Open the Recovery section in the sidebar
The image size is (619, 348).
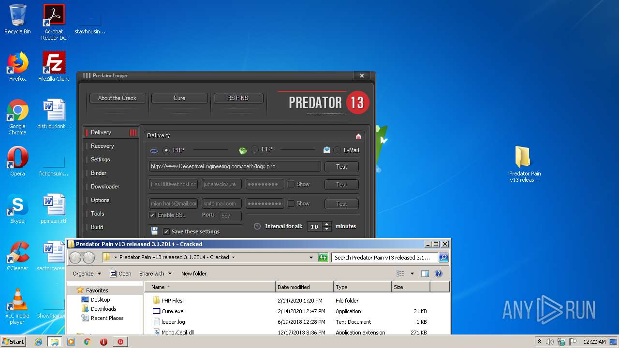click(x=102, y=146)
